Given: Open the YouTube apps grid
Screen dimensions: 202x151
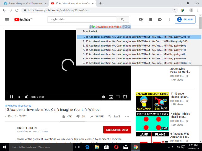Looking at the screenshot, I should [x=150, y=20].
